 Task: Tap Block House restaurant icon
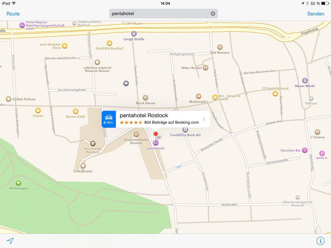145,98
